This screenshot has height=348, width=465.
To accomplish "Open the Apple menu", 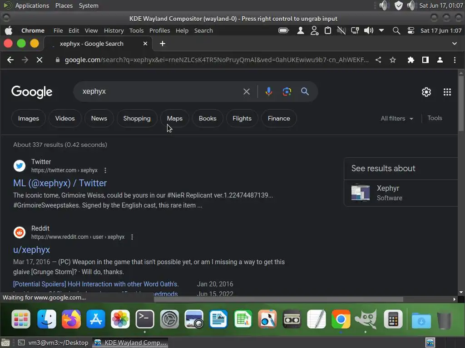I will 9,30.
